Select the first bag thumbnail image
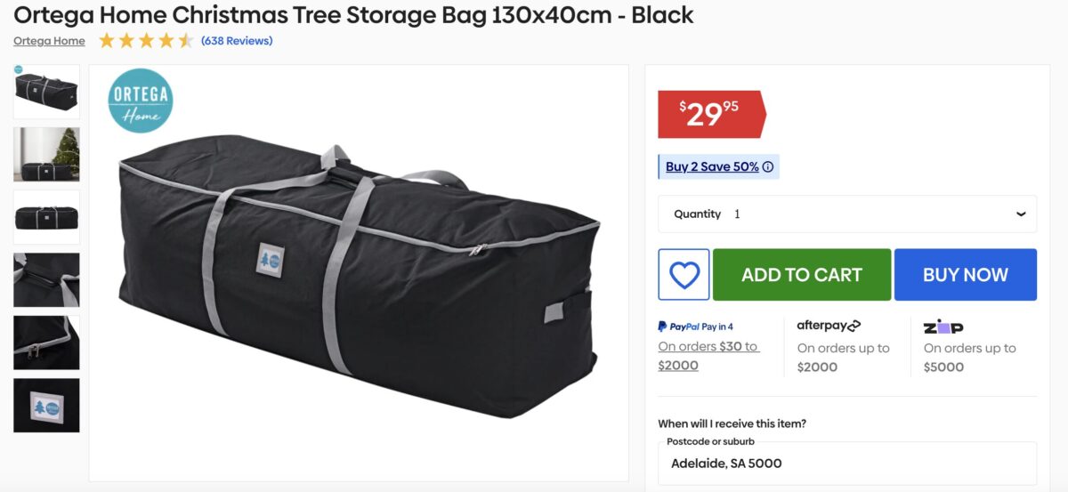 46,92
